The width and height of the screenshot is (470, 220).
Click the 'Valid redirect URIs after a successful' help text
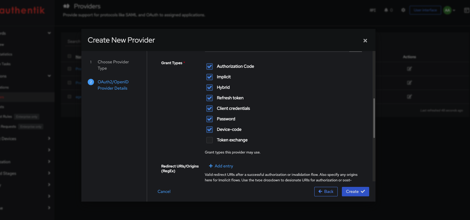pyautogui.click(x=281, y=177)
